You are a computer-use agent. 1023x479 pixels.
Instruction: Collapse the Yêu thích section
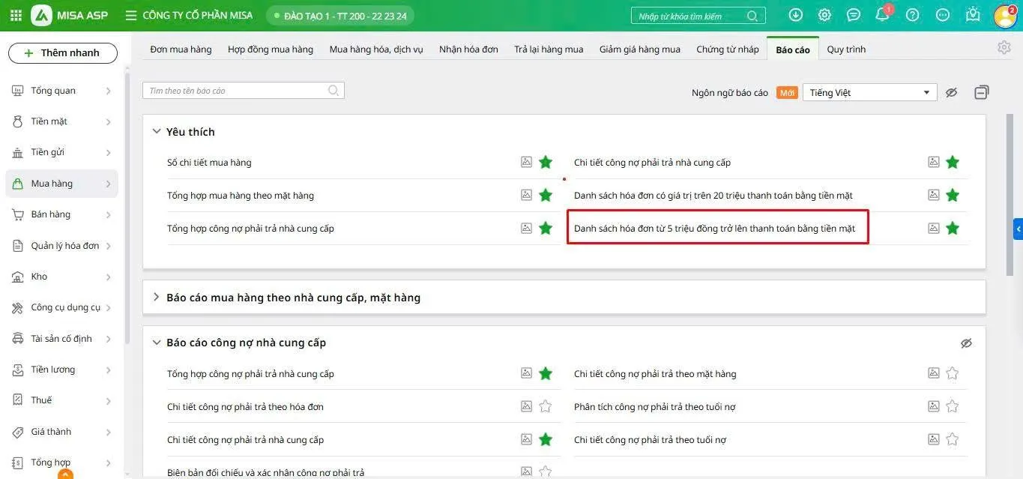coord(157,131)
